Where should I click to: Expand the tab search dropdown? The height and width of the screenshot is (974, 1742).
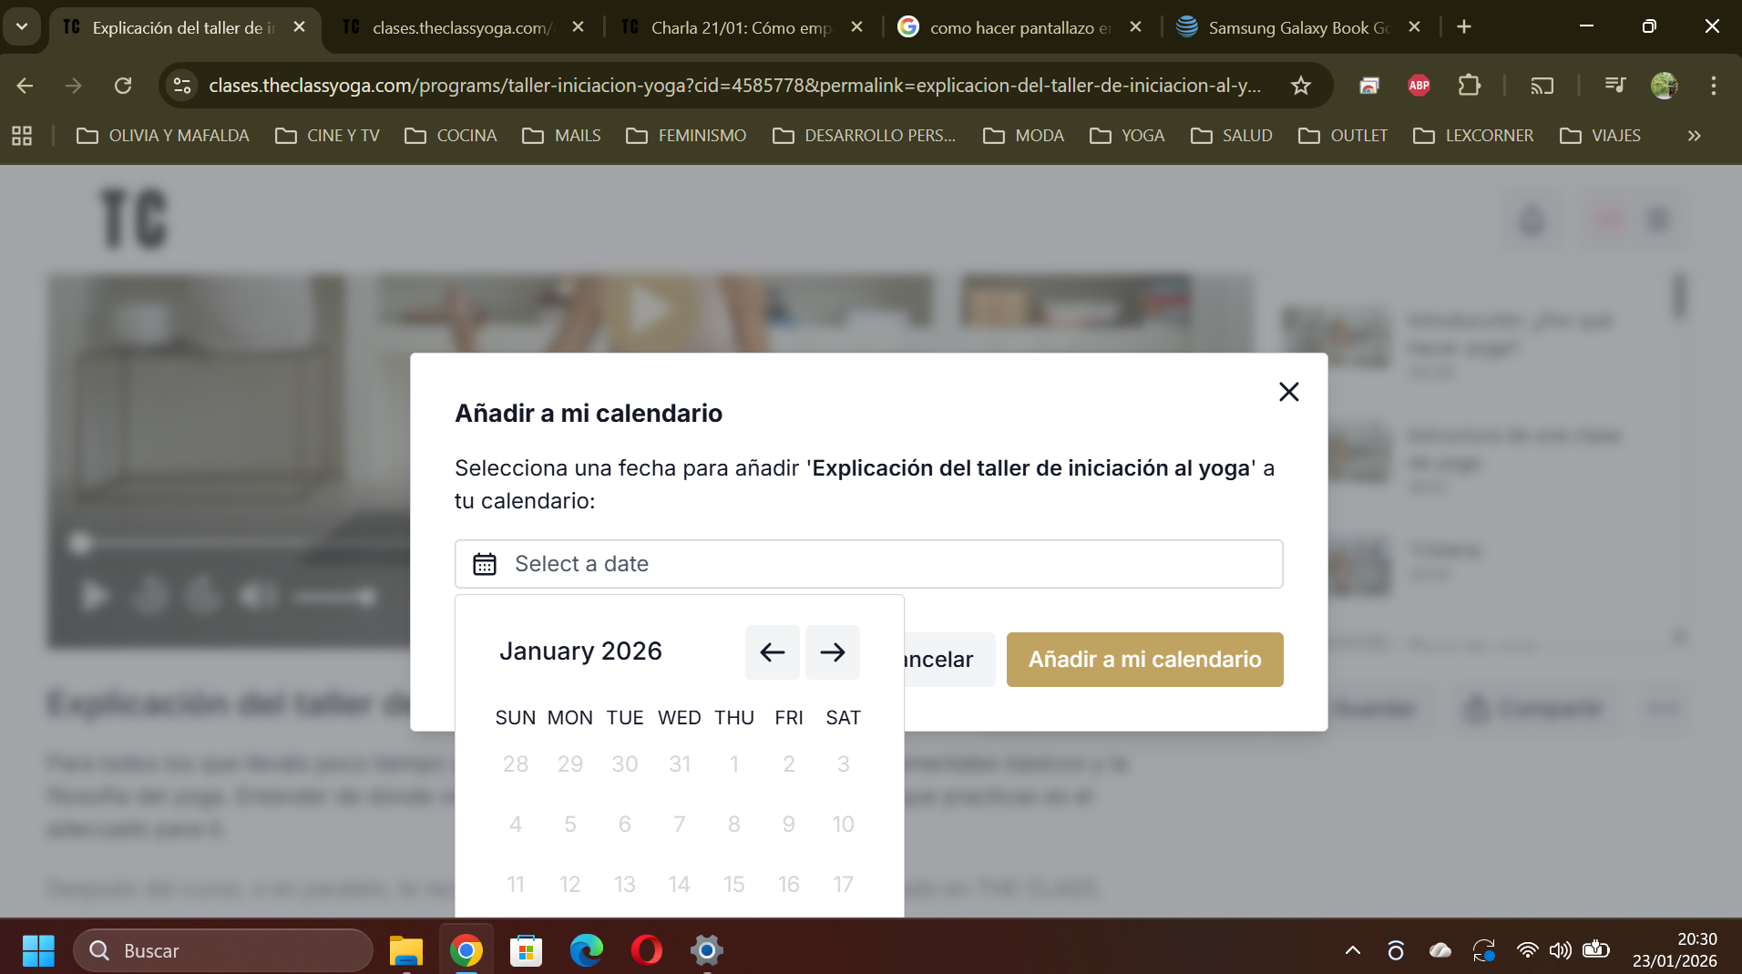(22, 26)
